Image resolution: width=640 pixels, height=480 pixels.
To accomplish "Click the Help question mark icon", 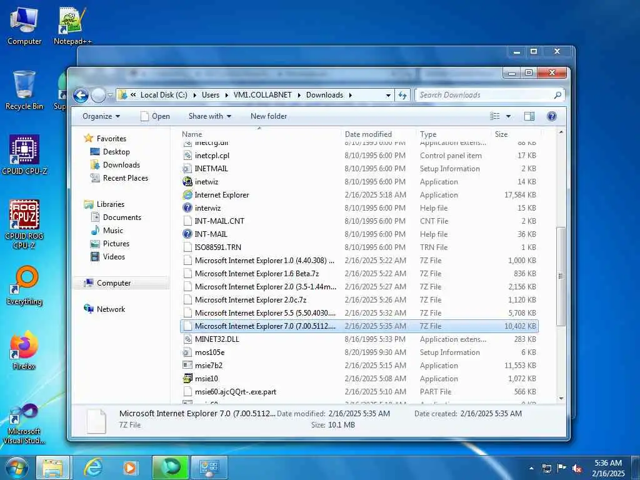I will click(551, 116).
